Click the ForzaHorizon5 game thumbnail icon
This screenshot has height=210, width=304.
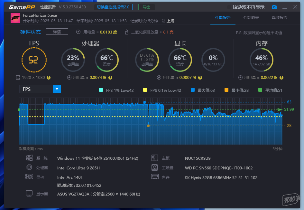[15, 18]
